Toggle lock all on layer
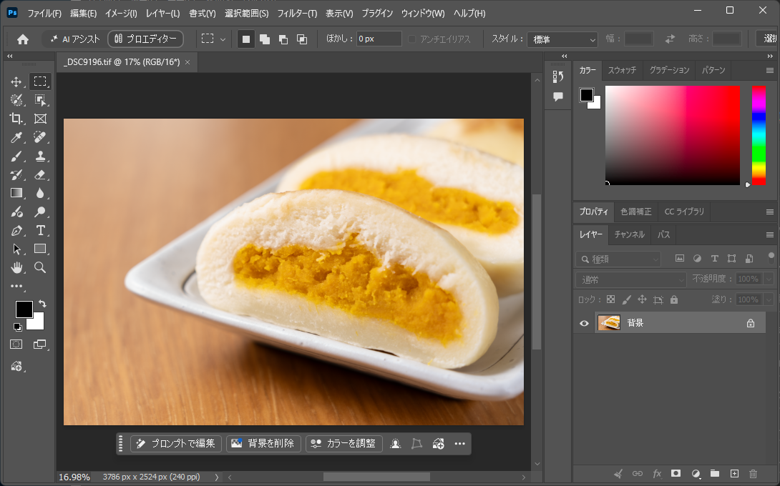 [x=674, y=299]
